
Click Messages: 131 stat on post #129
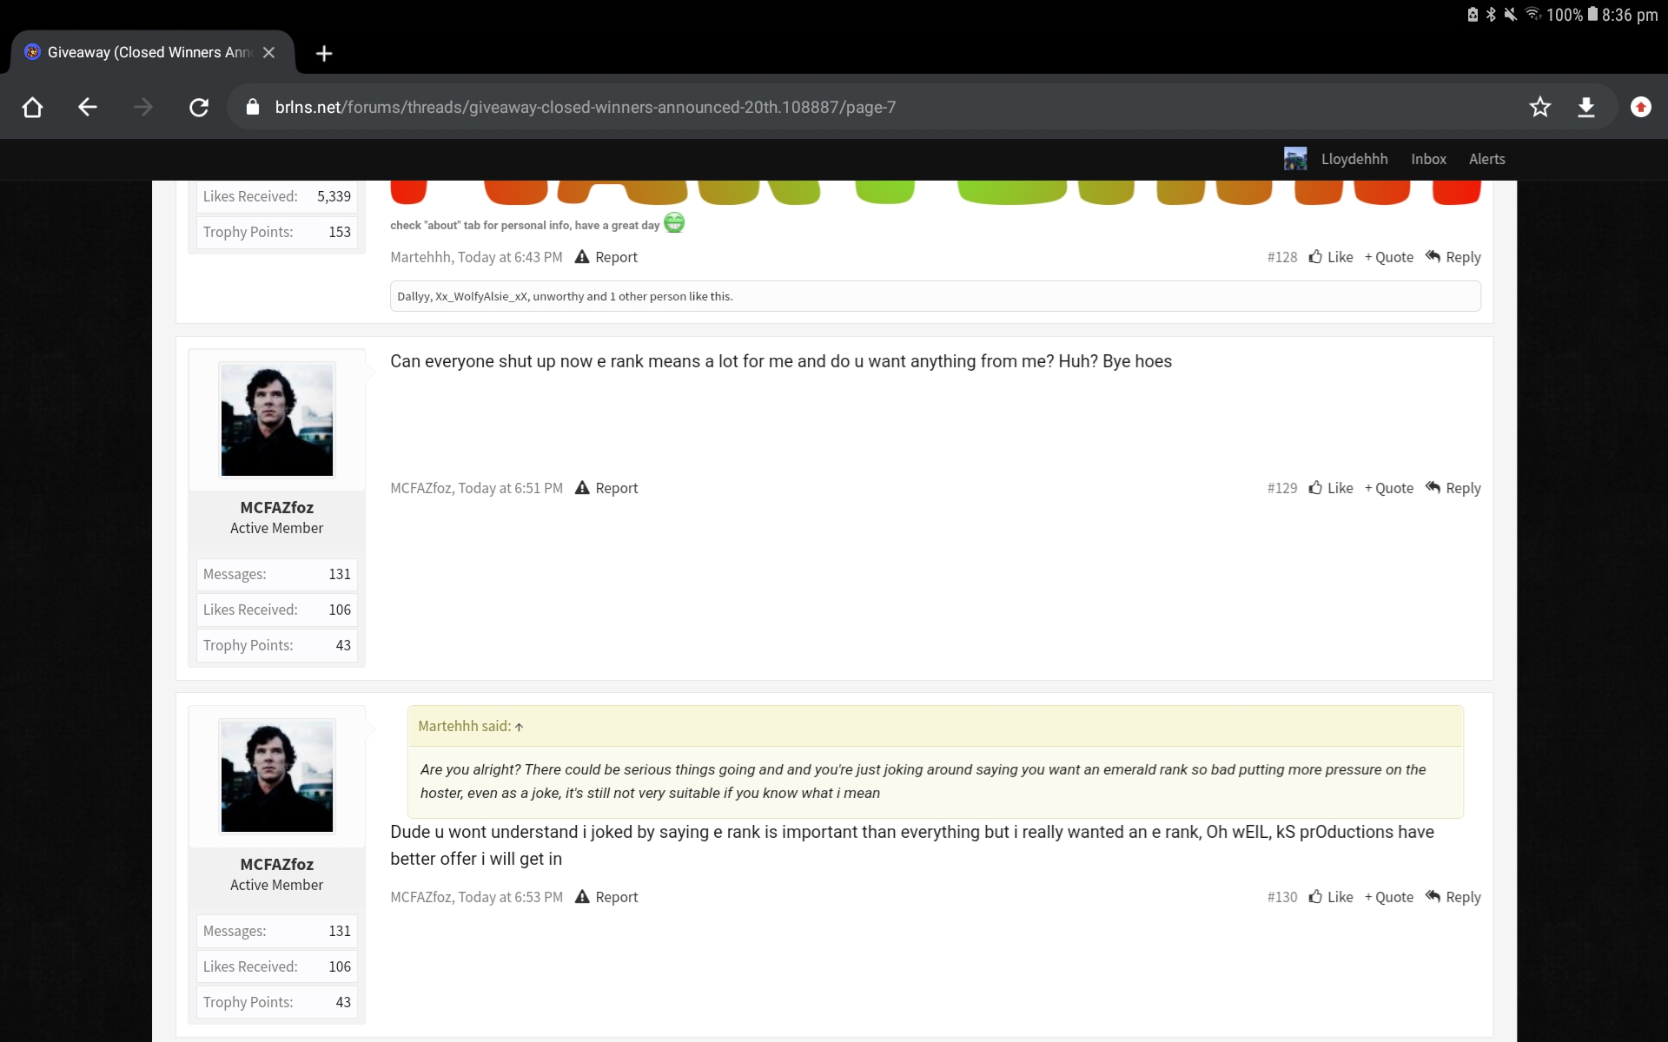click(x=277, y=574)
